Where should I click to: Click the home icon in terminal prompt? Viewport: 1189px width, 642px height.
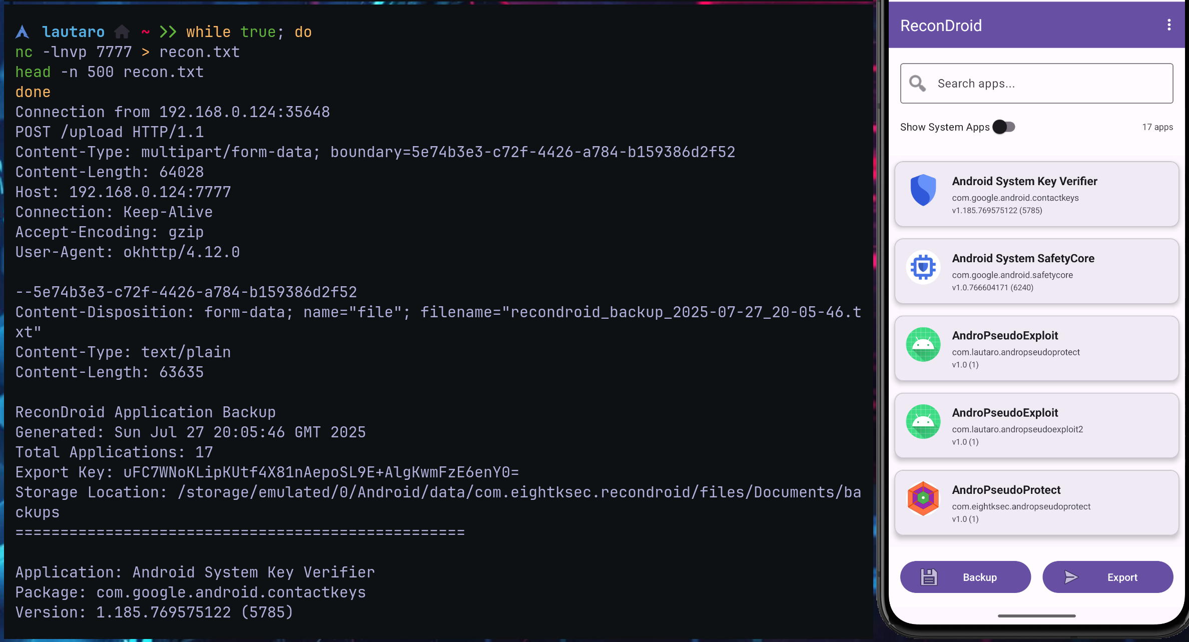pyautogui.click(x=122, y=32)
